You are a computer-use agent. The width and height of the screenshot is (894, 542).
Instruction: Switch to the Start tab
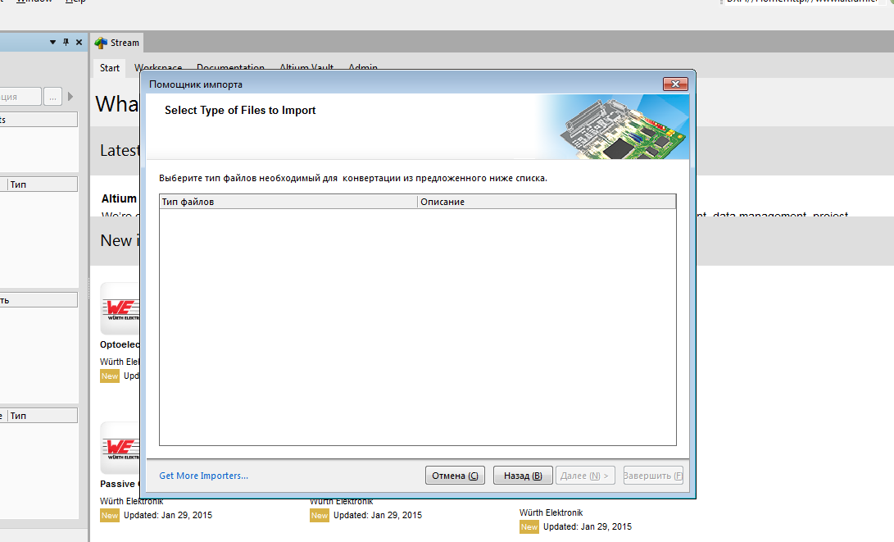(x=110, y=68)
